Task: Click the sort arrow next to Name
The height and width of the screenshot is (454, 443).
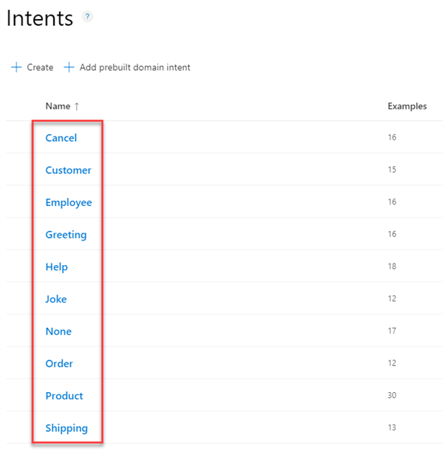Action: tap(77, 106)
